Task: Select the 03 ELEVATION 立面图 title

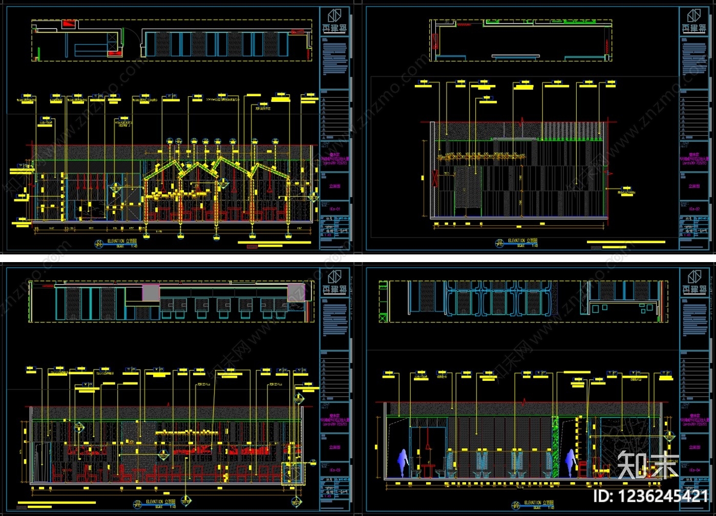Action: (x=155, y=504)
